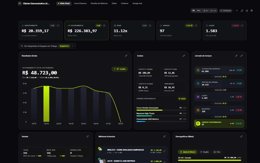Viewport: 260px width, 163px height.
Task: Click the Comunidade AND Metrics progress bar
Action: click(x=161, y=121)
